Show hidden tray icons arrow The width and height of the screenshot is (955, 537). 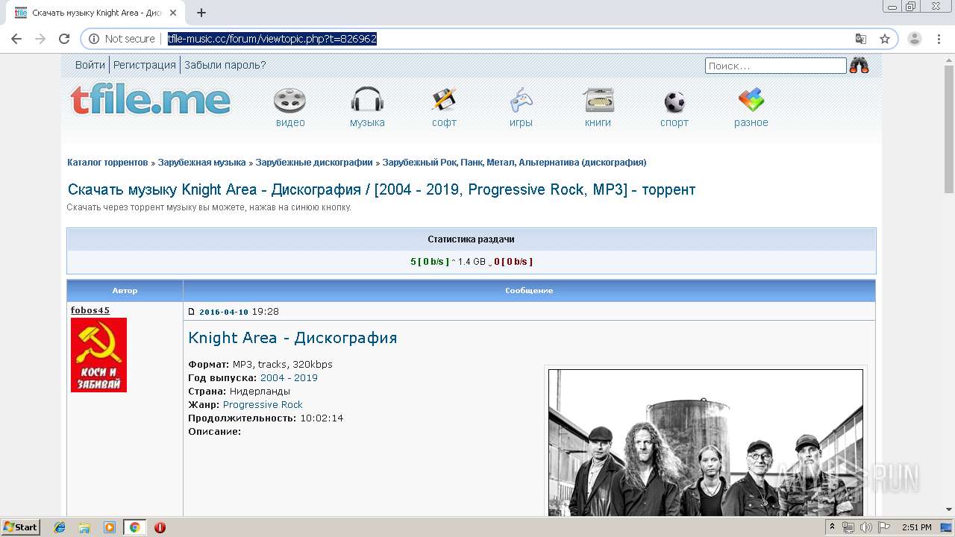833,527
